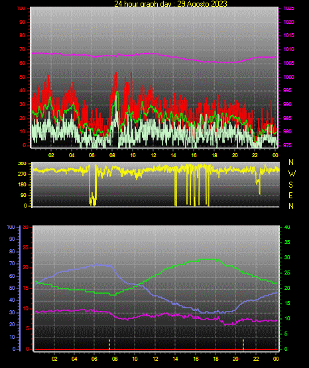Click the 'W' compass direction label

[292, 174]
